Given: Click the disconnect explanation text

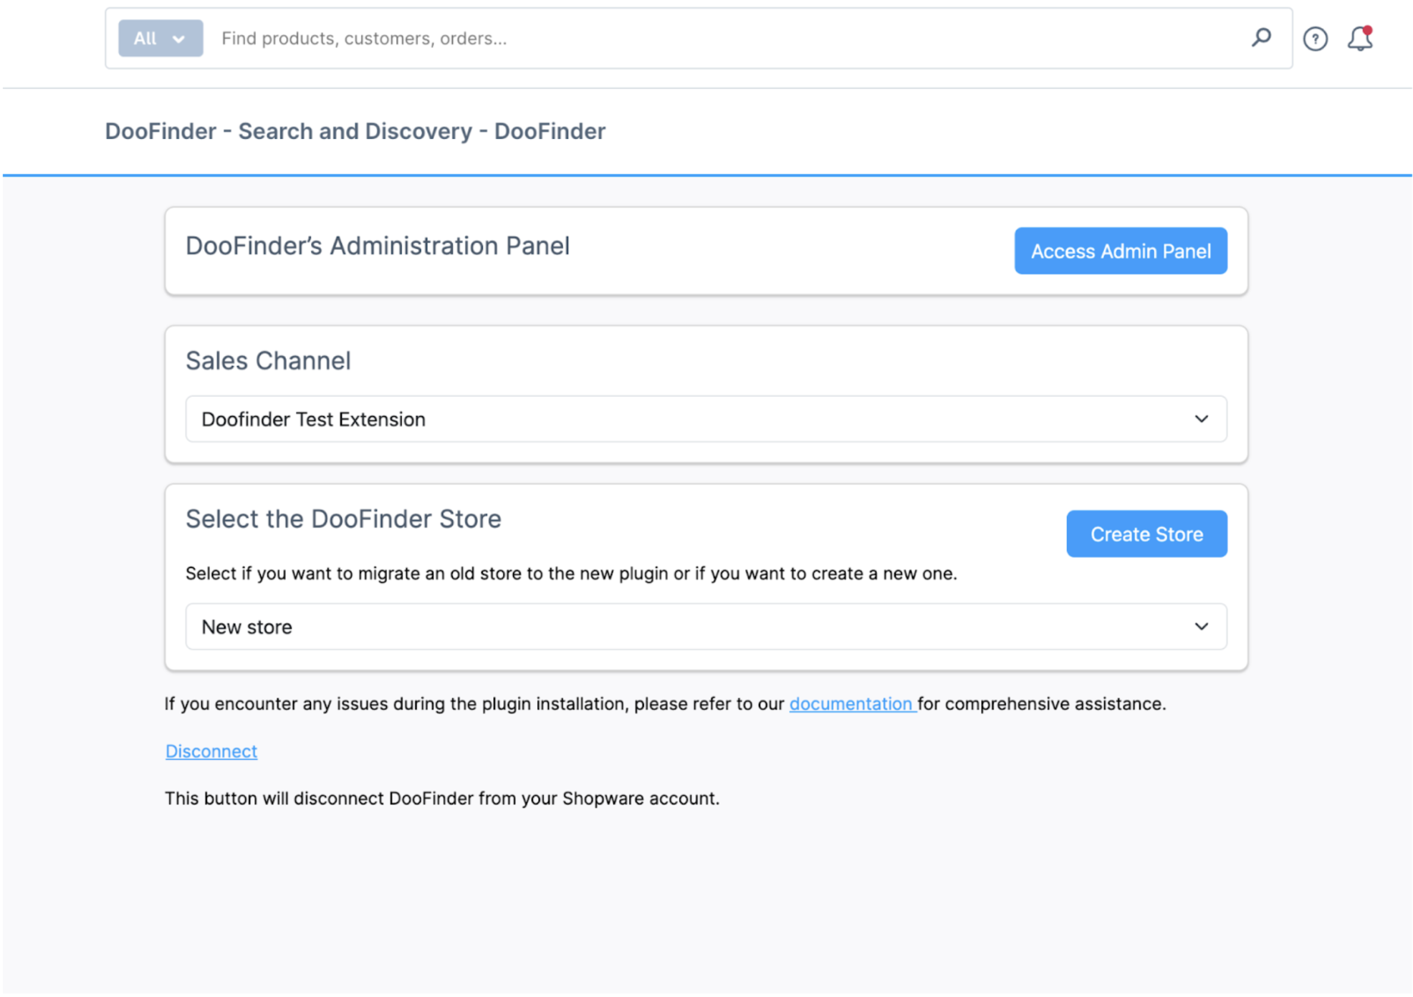Looking at the screenshot, I should click(x=441, y=798).
